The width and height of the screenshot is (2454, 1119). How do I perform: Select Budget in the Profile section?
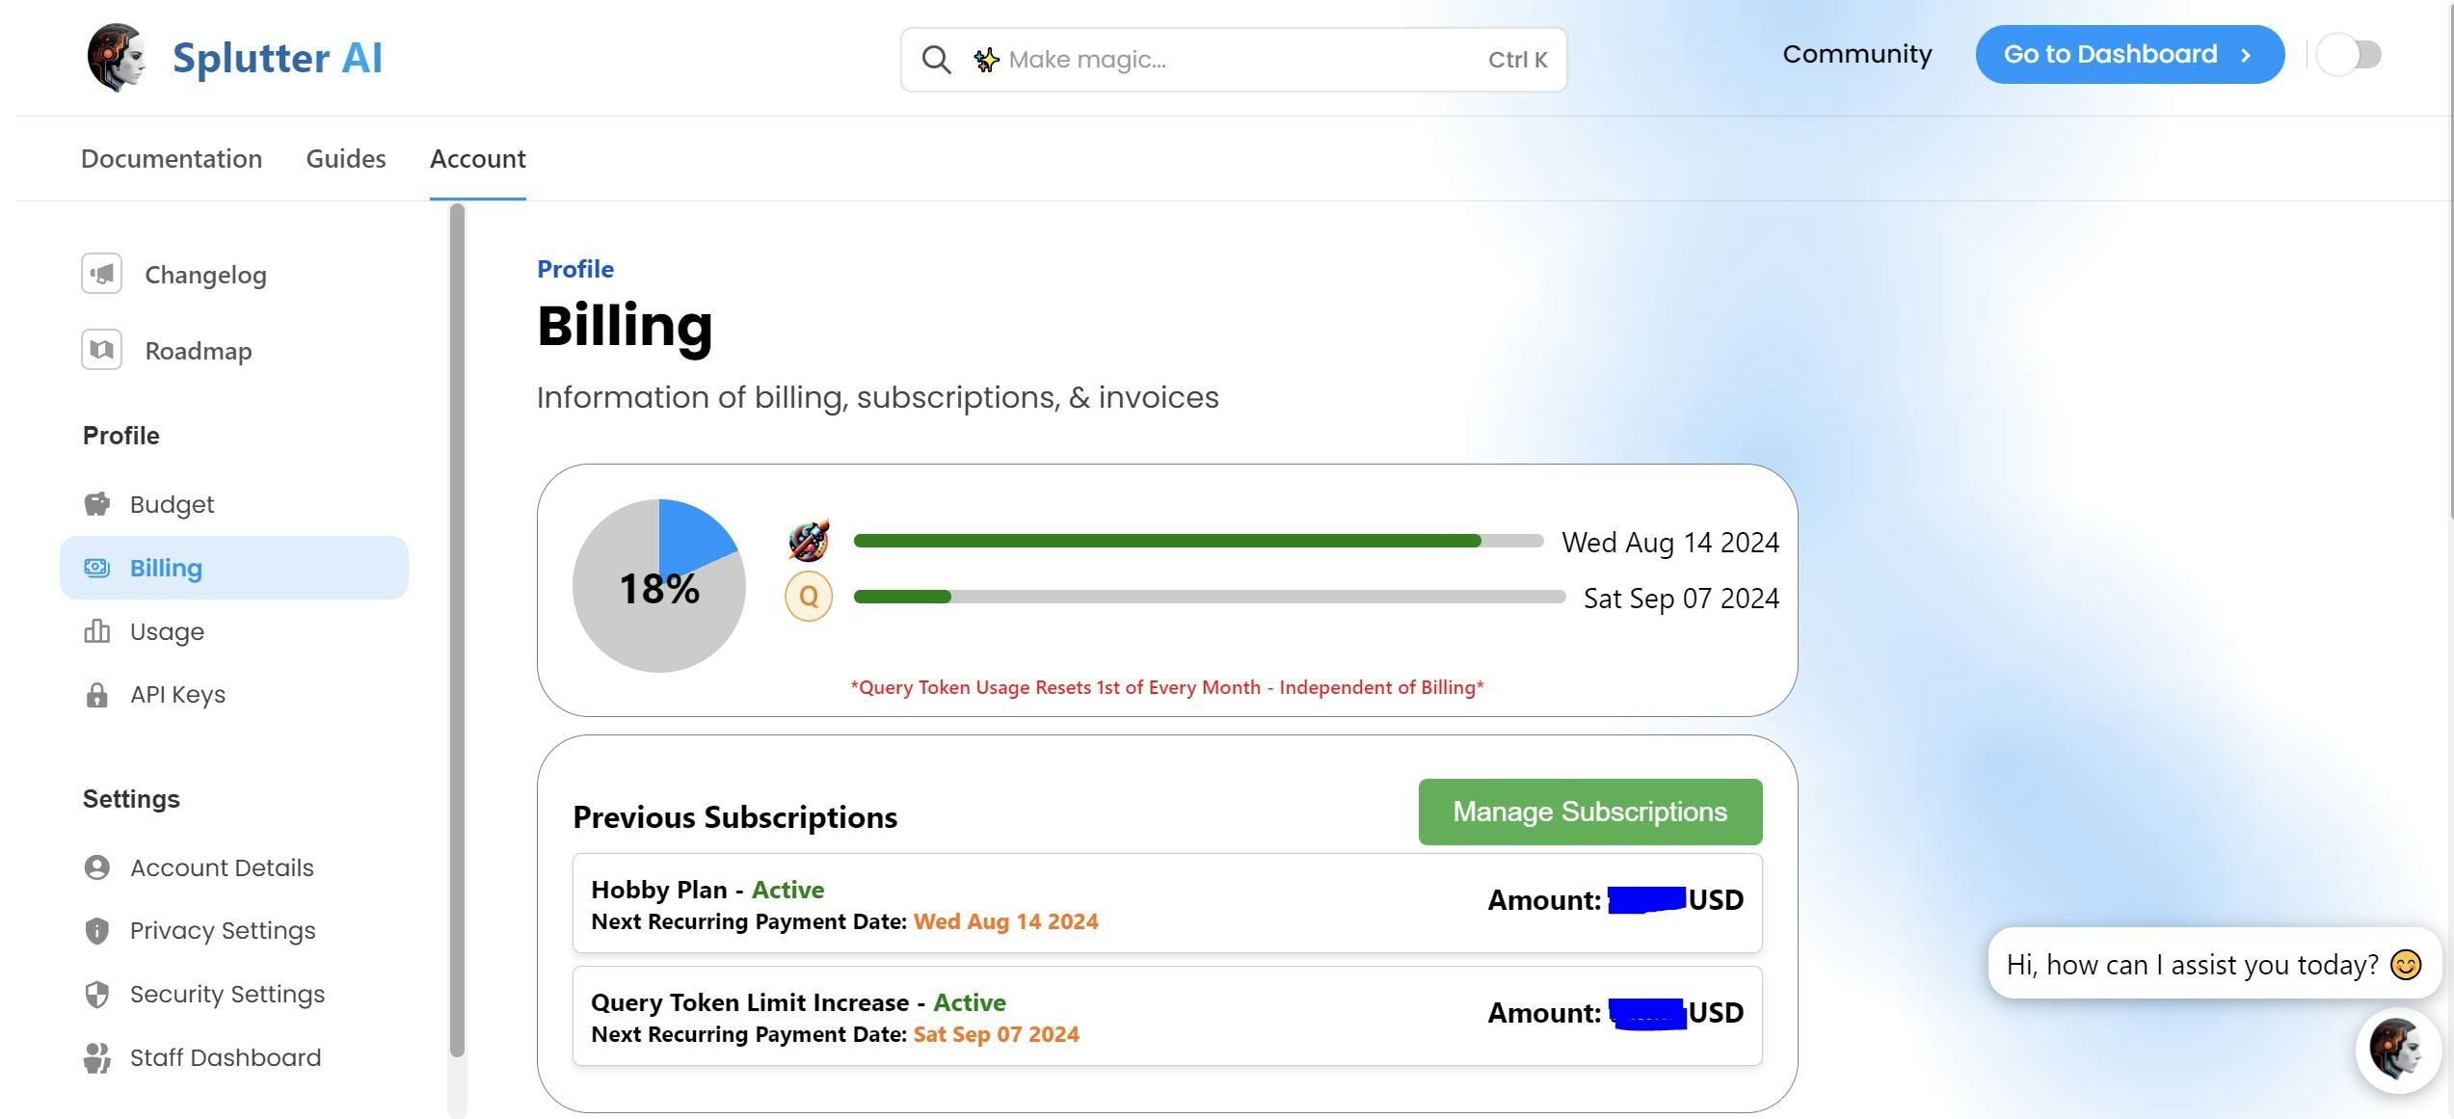tap(172, 504)
